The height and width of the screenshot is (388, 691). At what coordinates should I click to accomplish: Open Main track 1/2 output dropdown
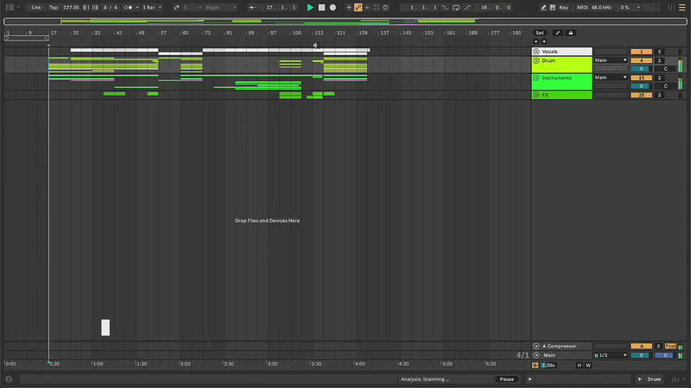[611, 355]
